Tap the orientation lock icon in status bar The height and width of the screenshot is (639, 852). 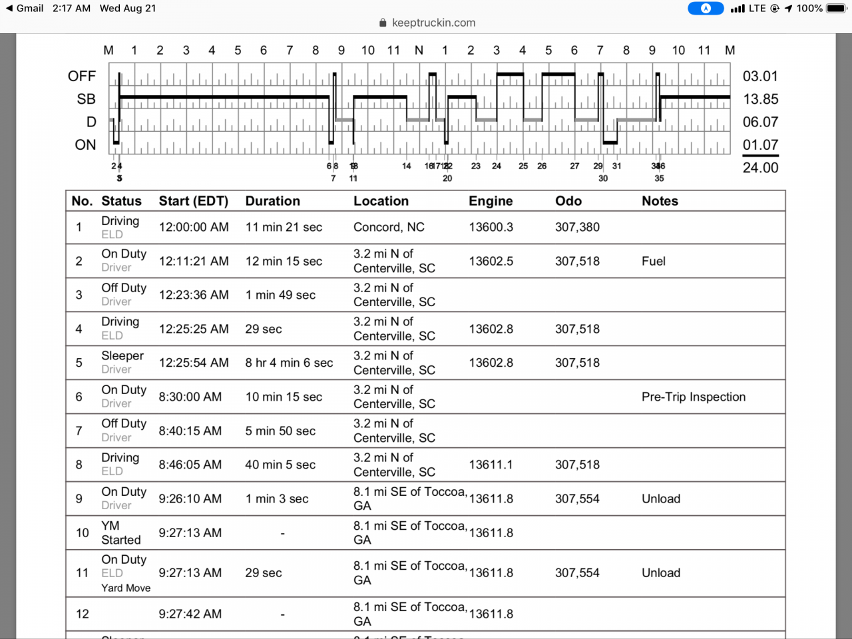(775, 9)
